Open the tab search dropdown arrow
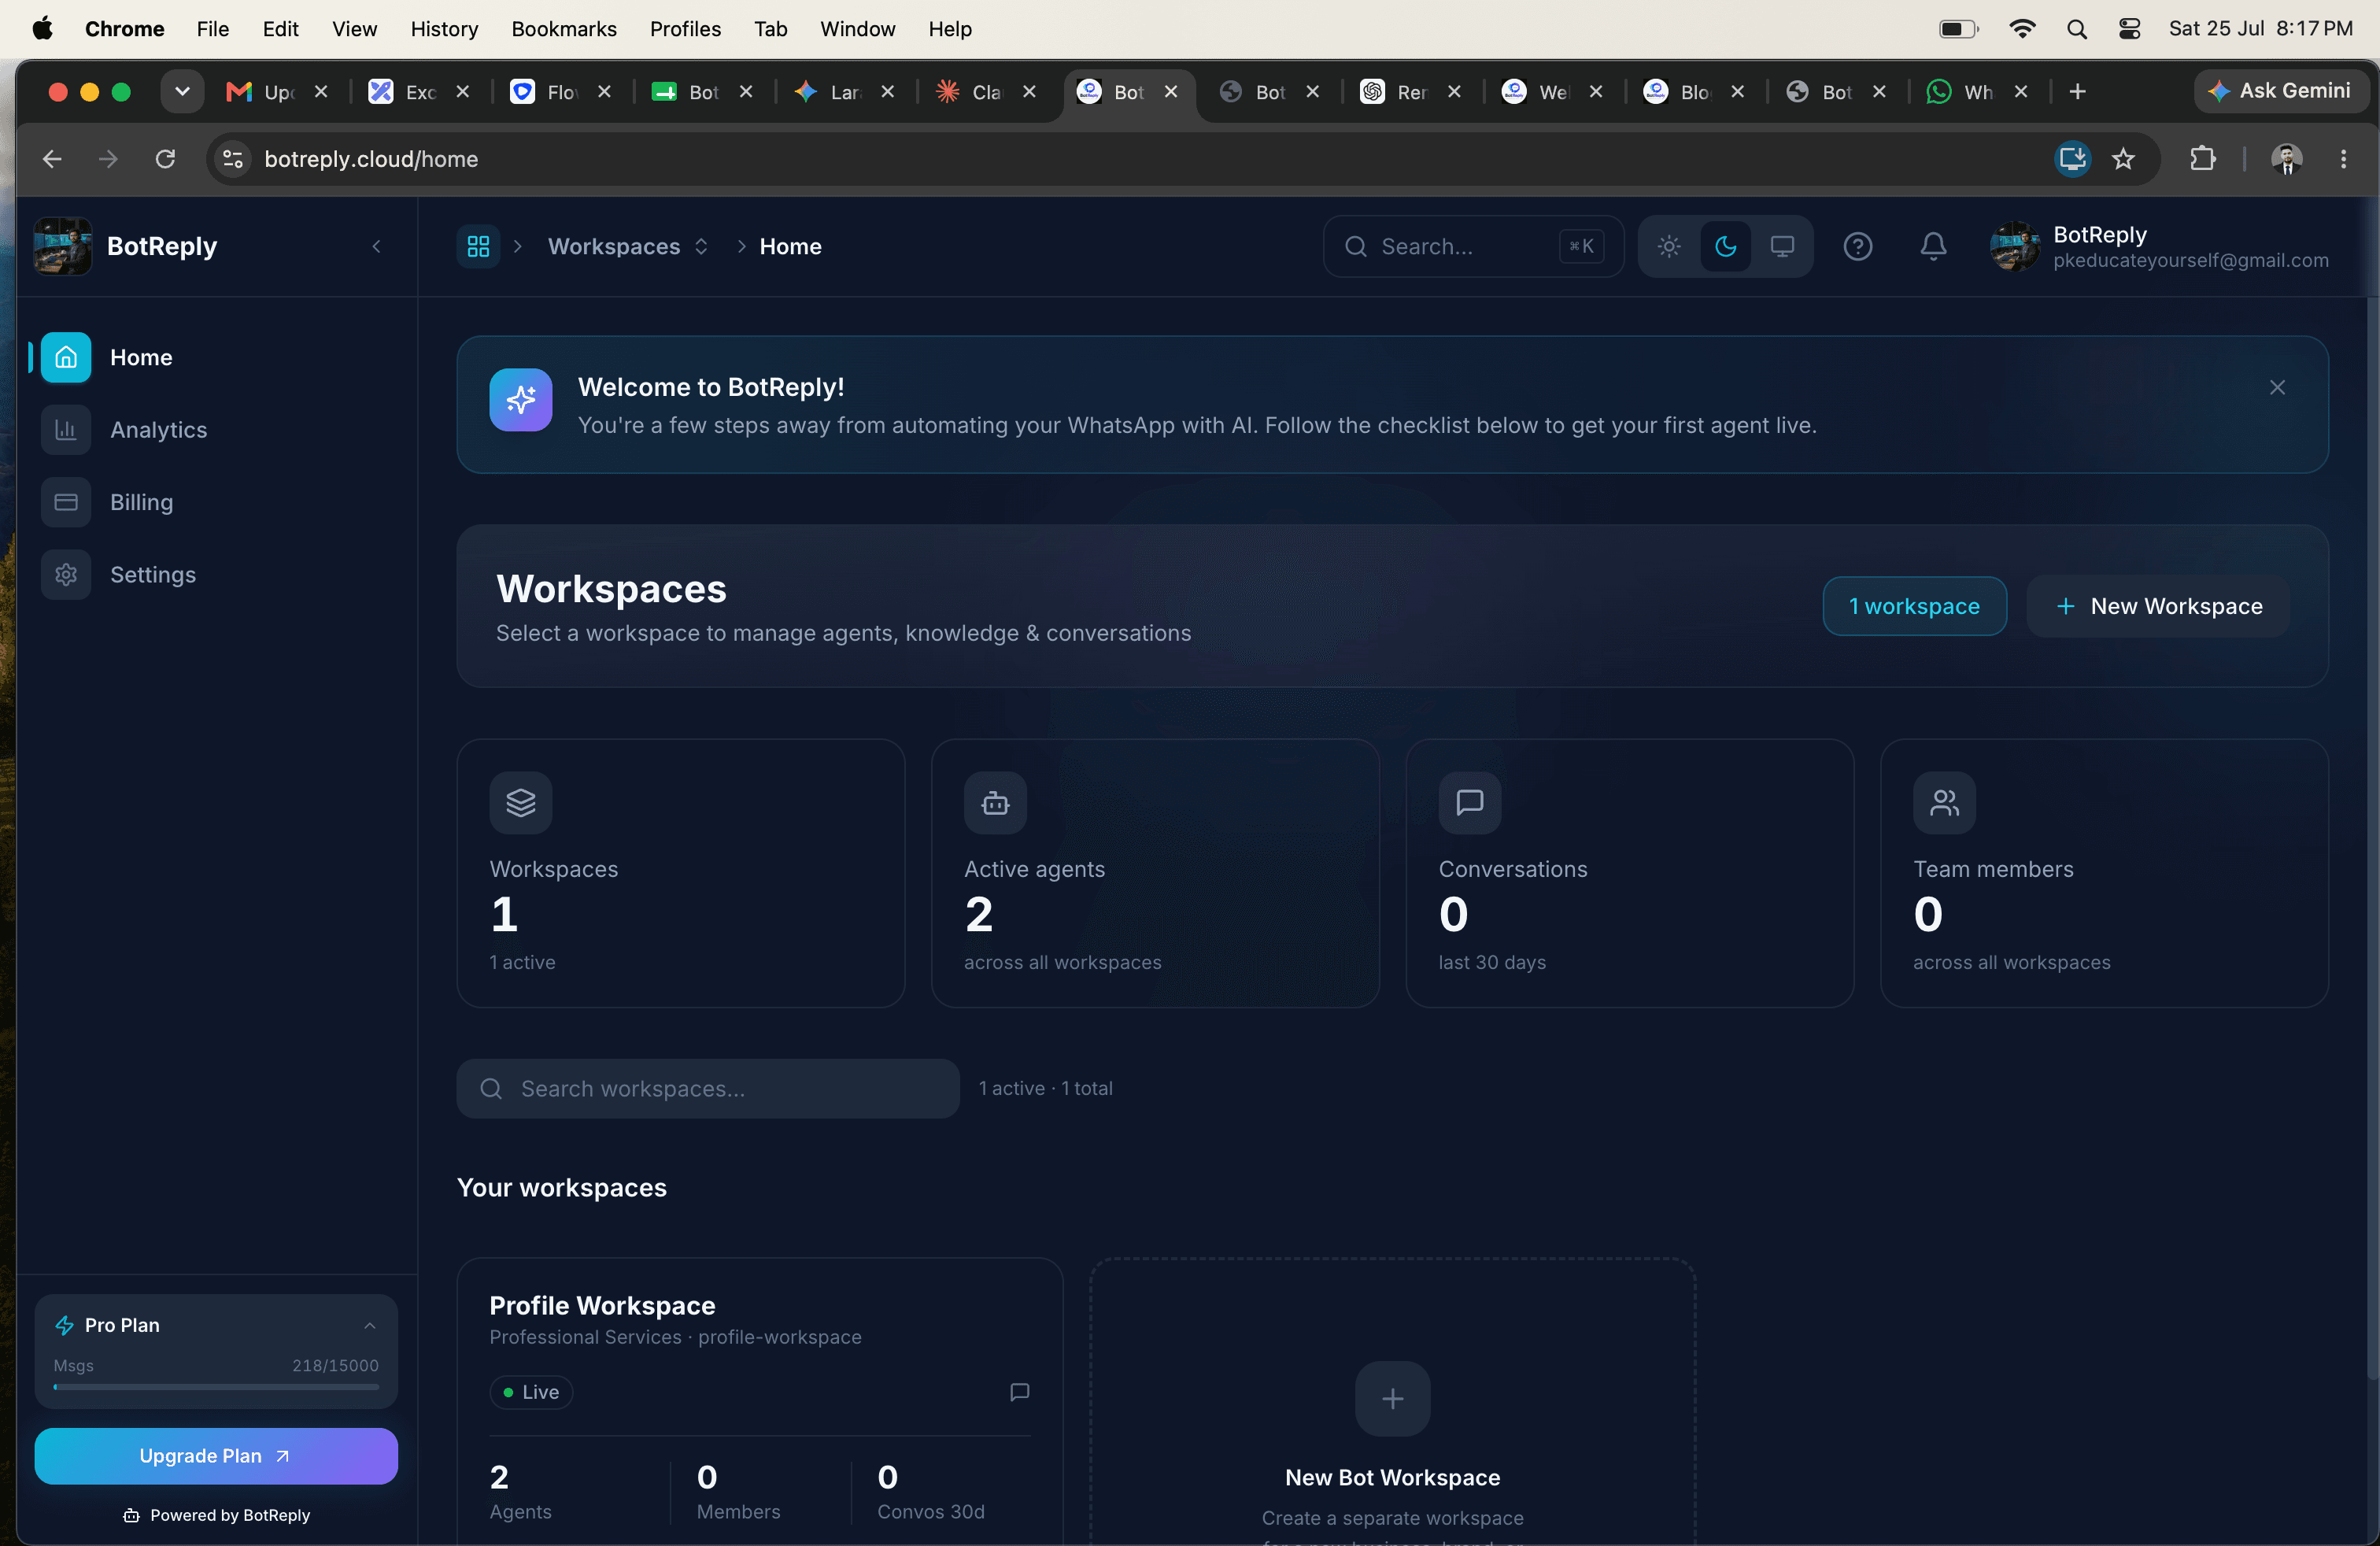This screenshot has height=1546, width=2380. 182,92
